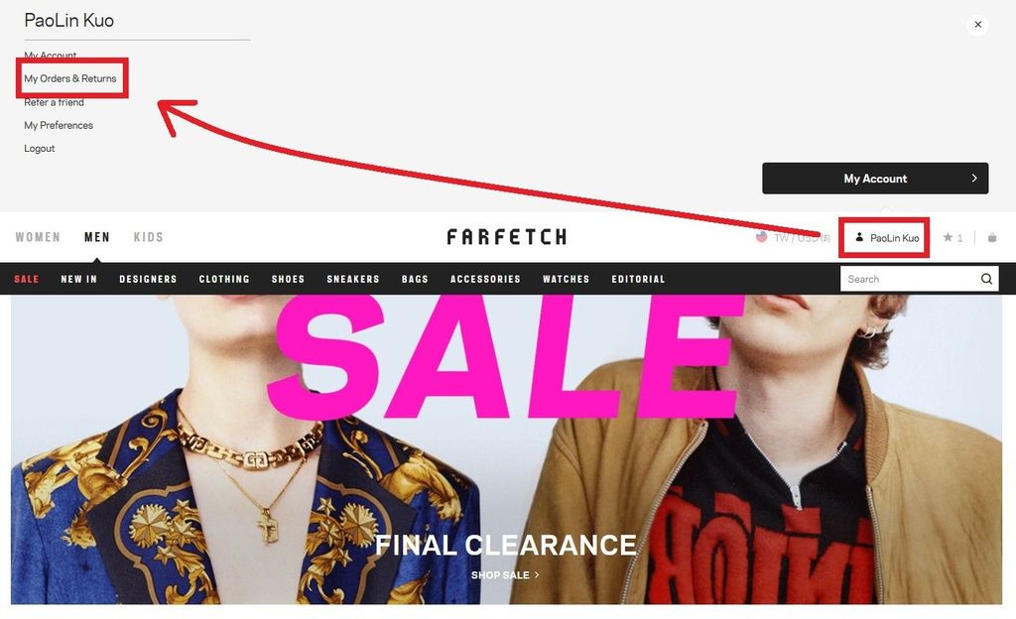
Task: Open the shopping bag icon
Action: click(x=992, y=238)
